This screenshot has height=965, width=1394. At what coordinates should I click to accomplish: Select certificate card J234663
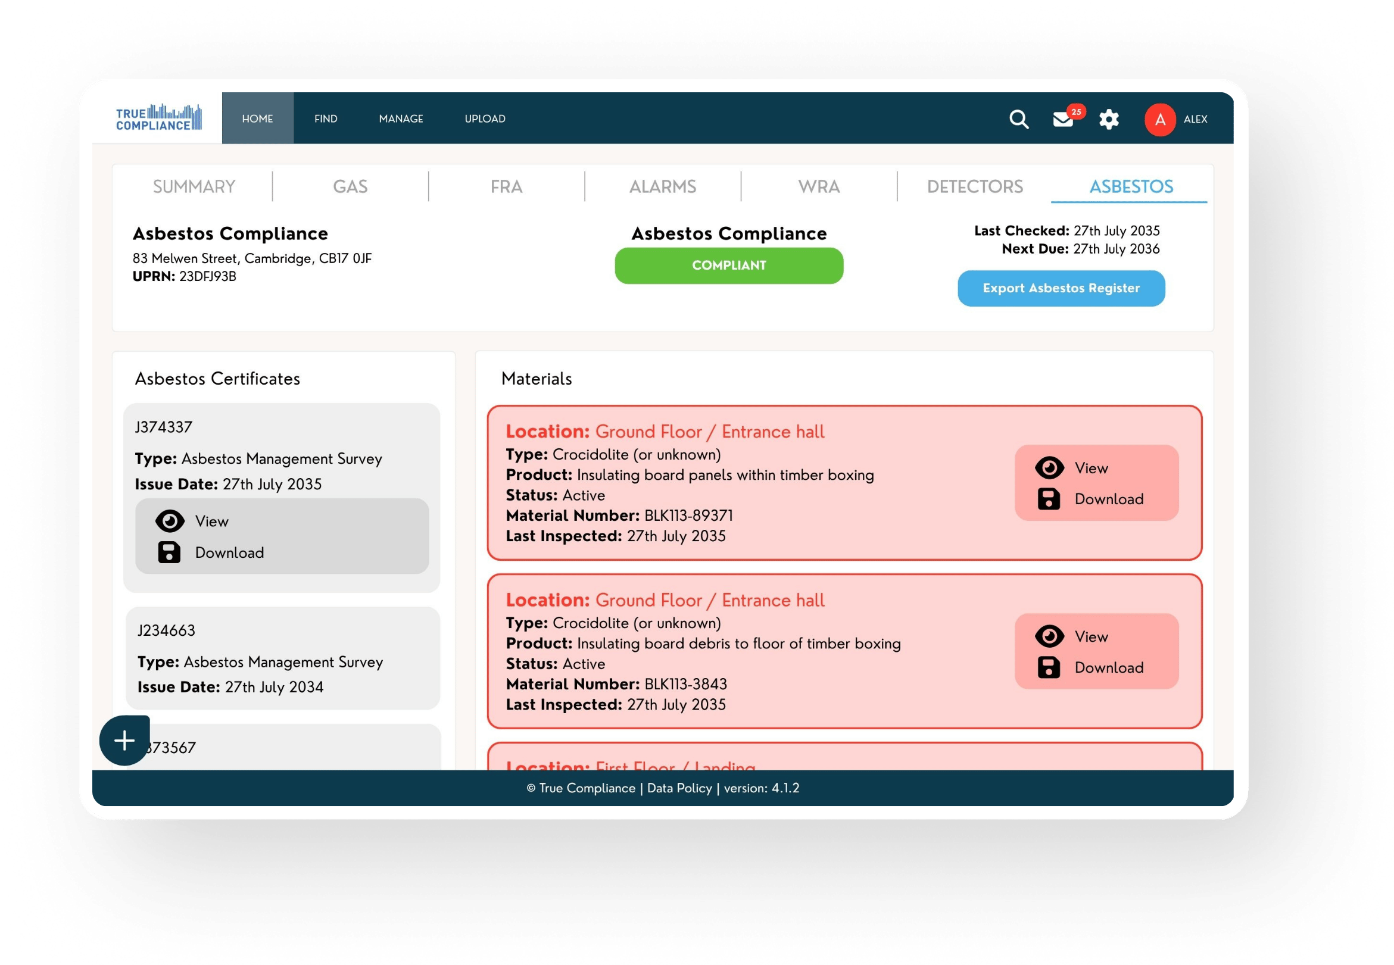(282, 658)
